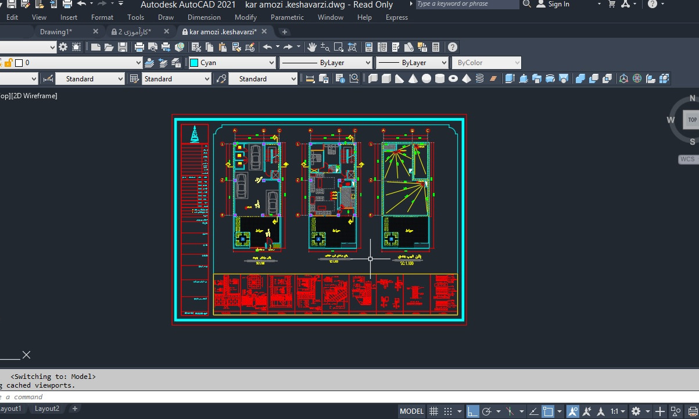Open the dimension style Standard dropdown
Viewport: 699px width, 419px height.
90,78
